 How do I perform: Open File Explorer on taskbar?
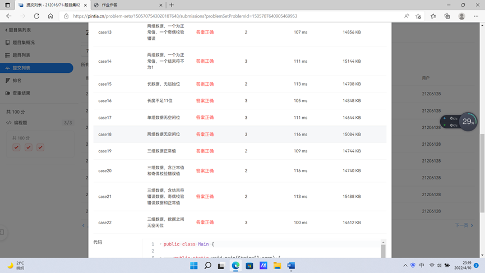tap(277, 266)
